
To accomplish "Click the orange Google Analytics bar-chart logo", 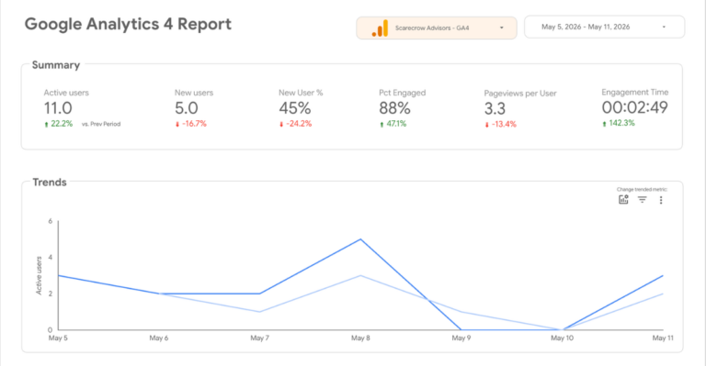I will 380,28.
